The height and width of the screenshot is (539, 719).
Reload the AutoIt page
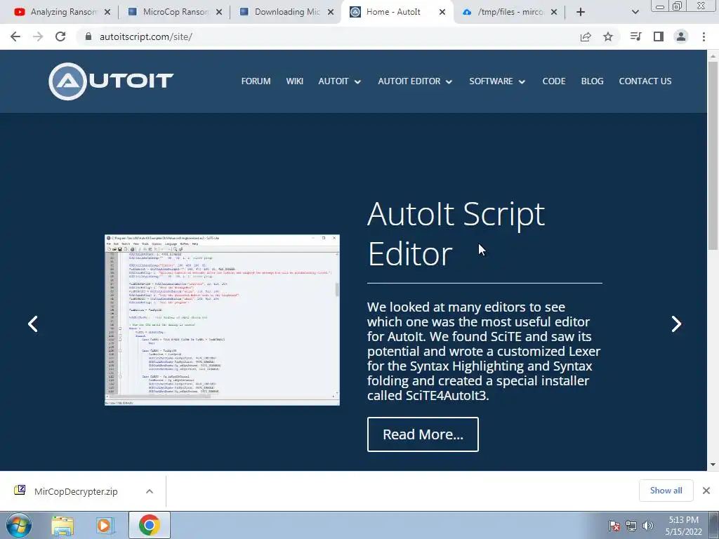click(x=60, y=36)
